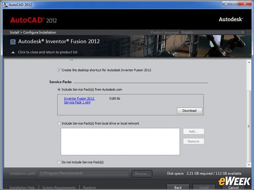Click the disk space required text
This screenshot has width=254, height=190.
click(204, 173)
